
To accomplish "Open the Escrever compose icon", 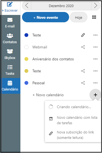I will click(x=10, y=4).
